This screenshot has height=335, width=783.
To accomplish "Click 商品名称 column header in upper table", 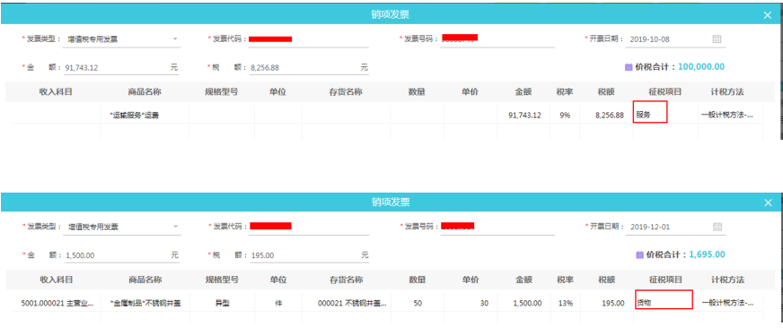I will [145, 91].
